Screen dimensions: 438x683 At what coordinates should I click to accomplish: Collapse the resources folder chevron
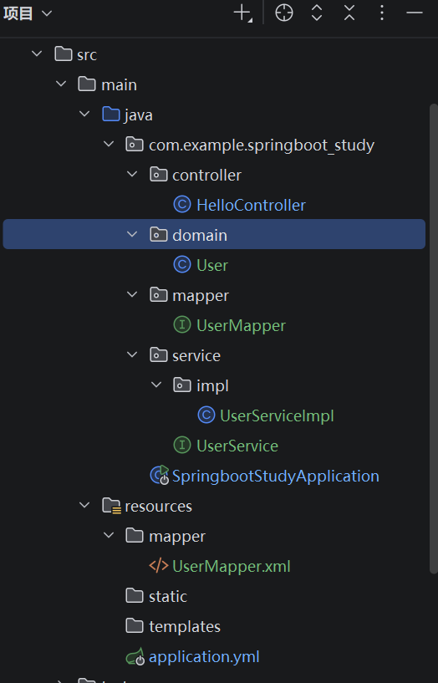(x=84, y=505)
